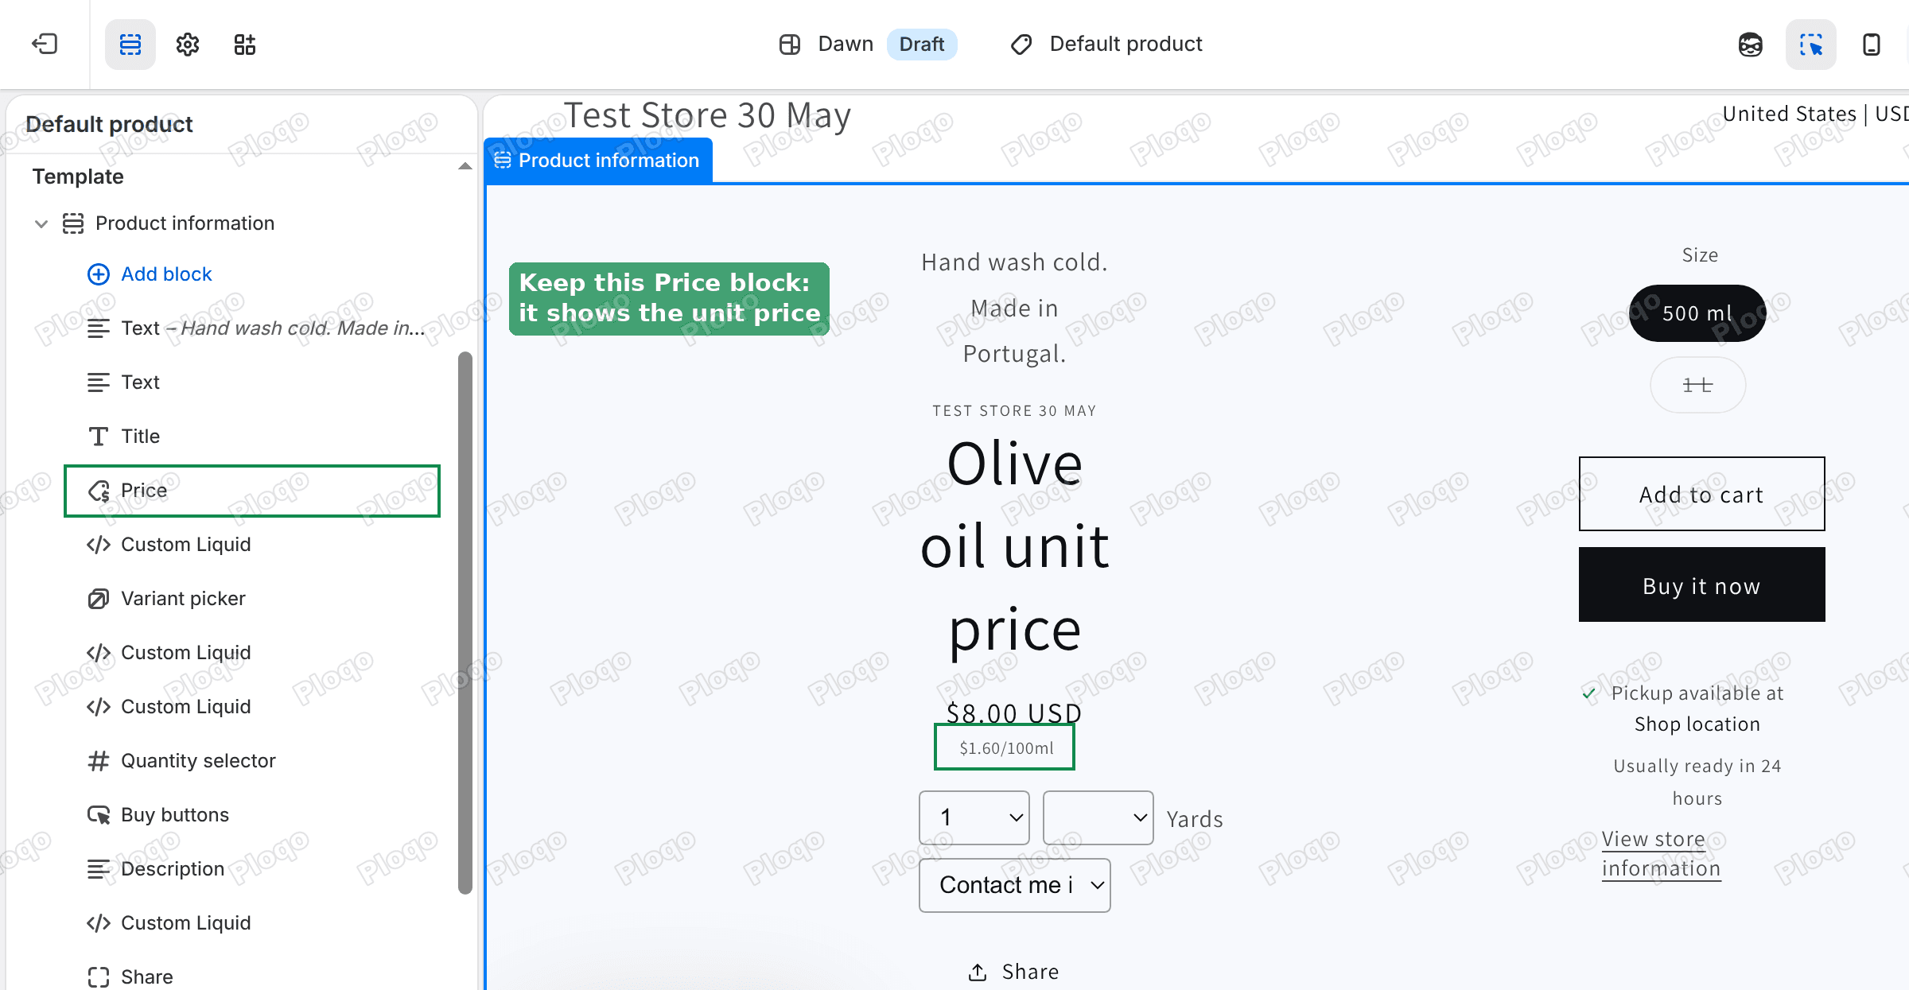
Task: Click the layout icon beside Dawn
Action: point(790,45)
